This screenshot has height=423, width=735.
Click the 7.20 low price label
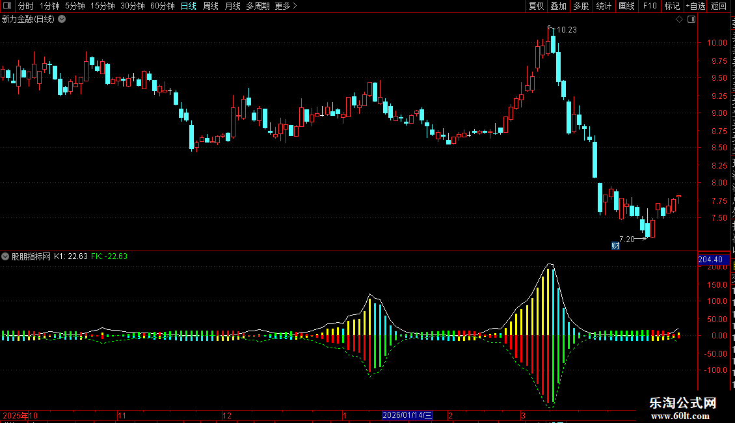point(627,239)
